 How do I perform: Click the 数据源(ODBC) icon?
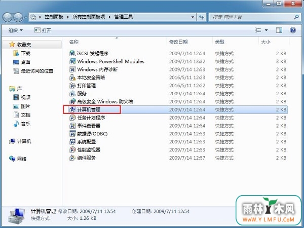[72, 134]
